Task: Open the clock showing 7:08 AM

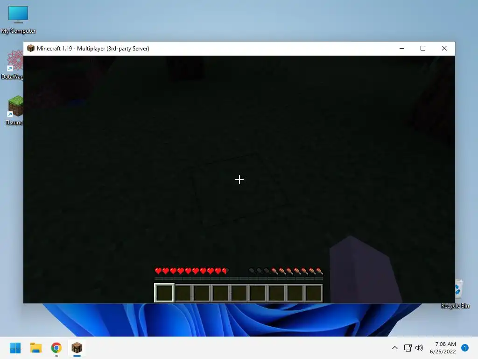Action: (443, 348)
